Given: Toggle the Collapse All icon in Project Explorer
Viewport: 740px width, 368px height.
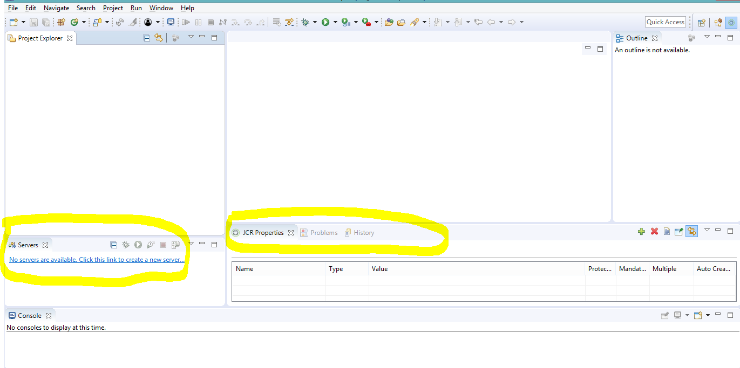Looking at the screenshot, I should click(x=146, y=38).
